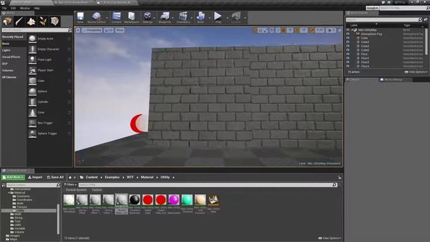The image size is (430, 242).
Task: Click the Launch toolbar icon
Action: (x=236, y=17)
